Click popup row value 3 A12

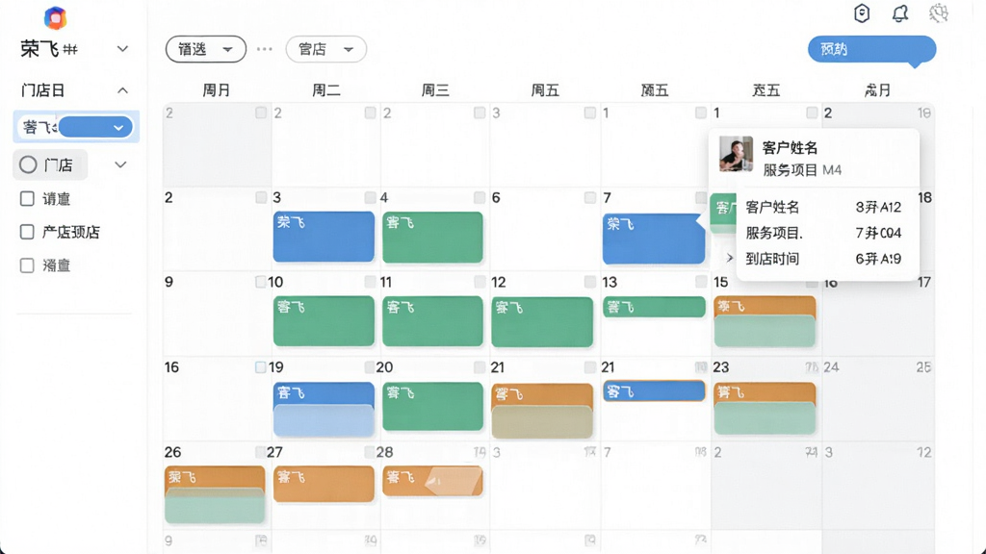point(878,208)
